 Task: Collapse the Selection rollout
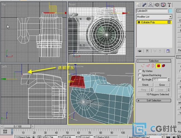tap(154, 61)
